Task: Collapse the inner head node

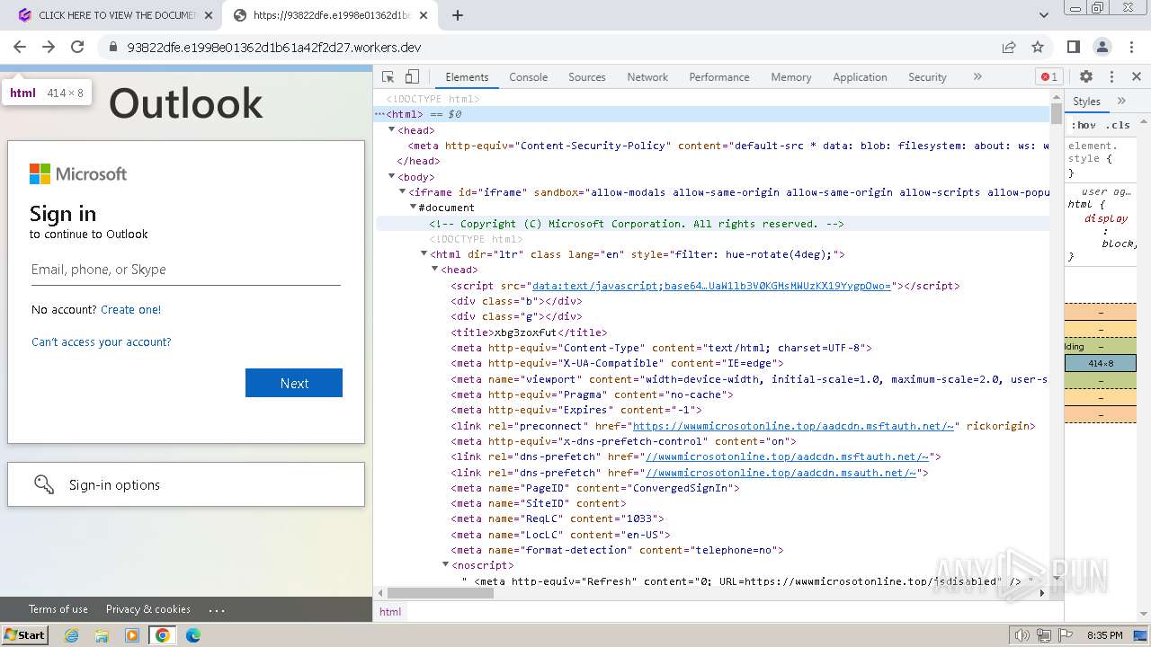Action: point(435,269)
